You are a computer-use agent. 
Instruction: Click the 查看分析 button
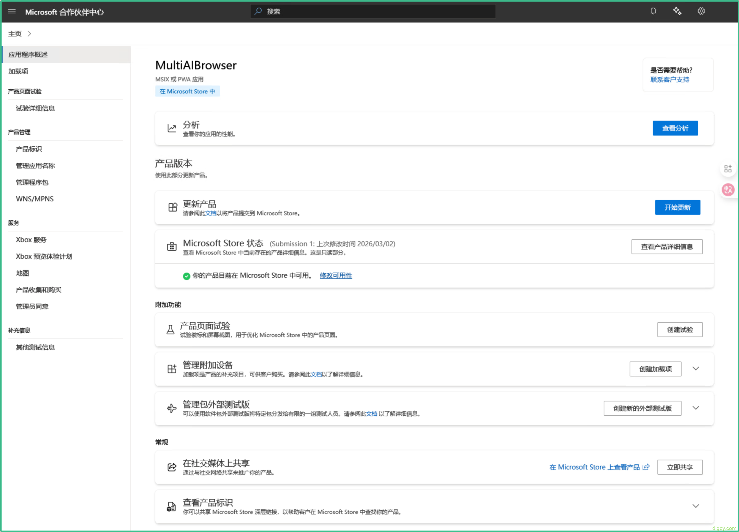(x=675, y=128)
